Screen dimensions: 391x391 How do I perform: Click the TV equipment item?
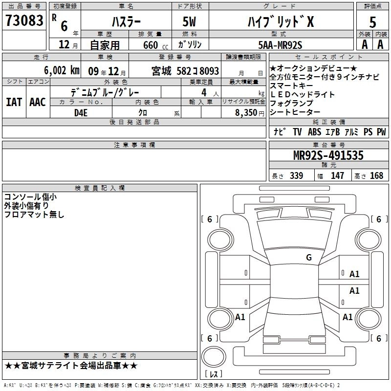[297, 131]
